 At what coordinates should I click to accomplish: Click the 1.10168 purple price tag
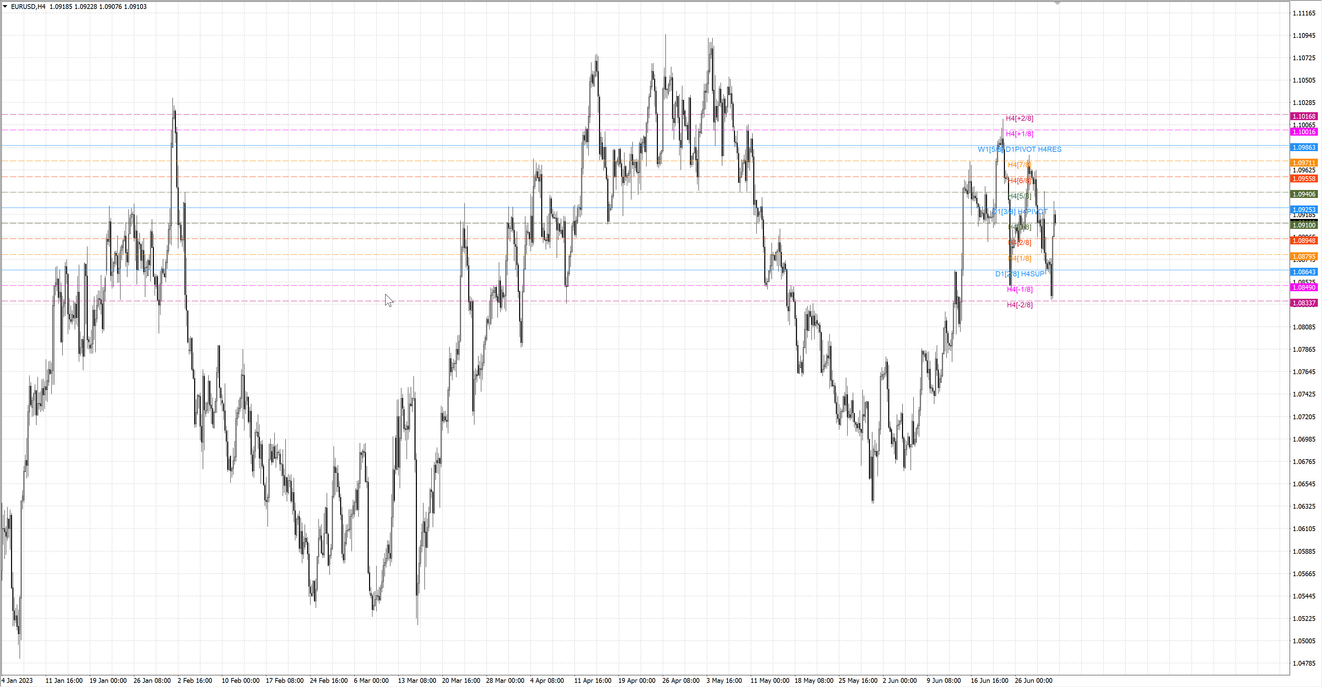(x=1303, y=116)
